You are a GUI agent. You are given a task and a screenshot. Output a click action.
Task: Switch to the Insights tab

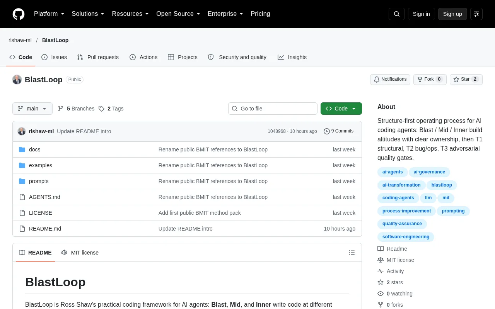(292, 57)
